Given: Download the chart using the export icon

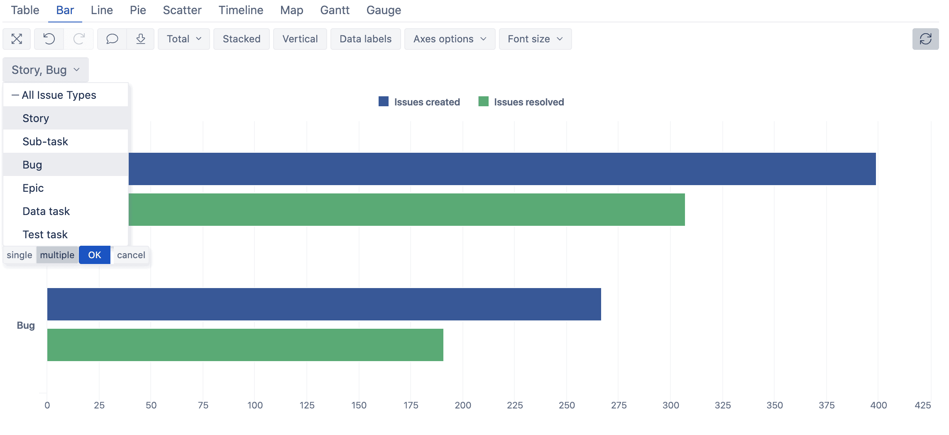Looking at the screenshot, I should [x=140, y=39].
